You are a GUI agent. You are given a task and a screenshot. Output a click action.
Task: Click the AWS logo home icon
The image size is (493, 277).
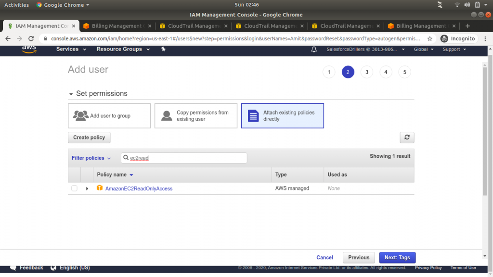click(x=29, y=50)
